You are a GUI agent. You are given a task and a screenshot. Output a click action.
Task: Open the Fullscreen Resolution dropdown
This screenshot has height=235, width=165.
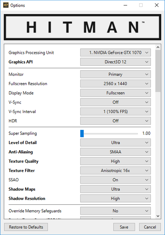point(116,84)
